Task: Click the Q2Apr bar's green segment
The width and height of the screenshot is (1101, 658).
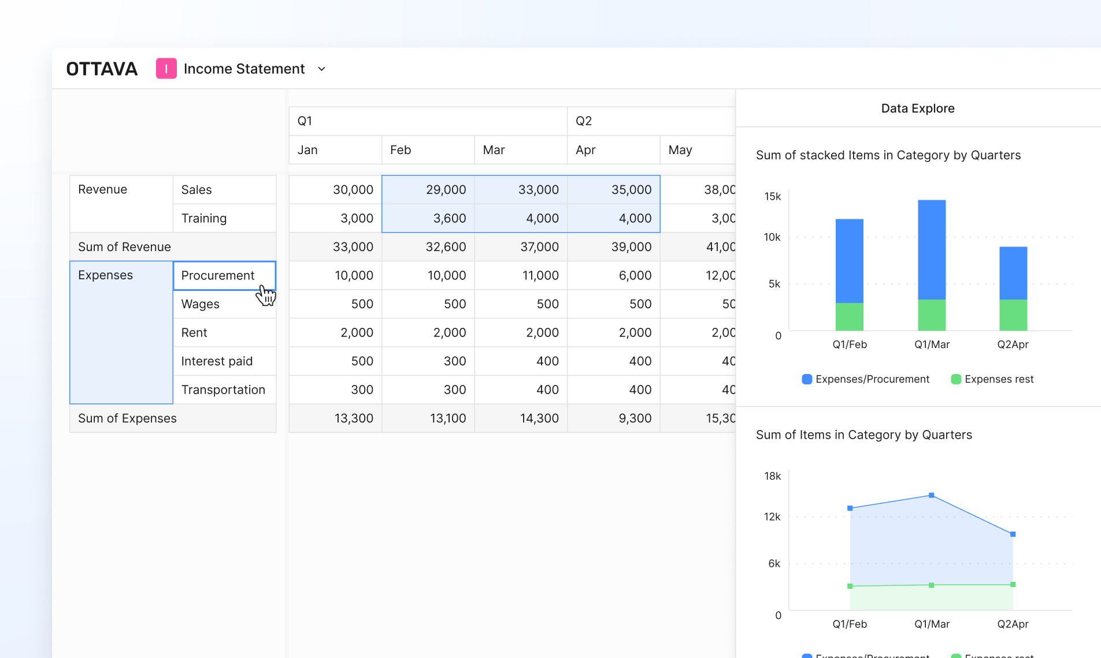Action: click(x=1013, y=315)
